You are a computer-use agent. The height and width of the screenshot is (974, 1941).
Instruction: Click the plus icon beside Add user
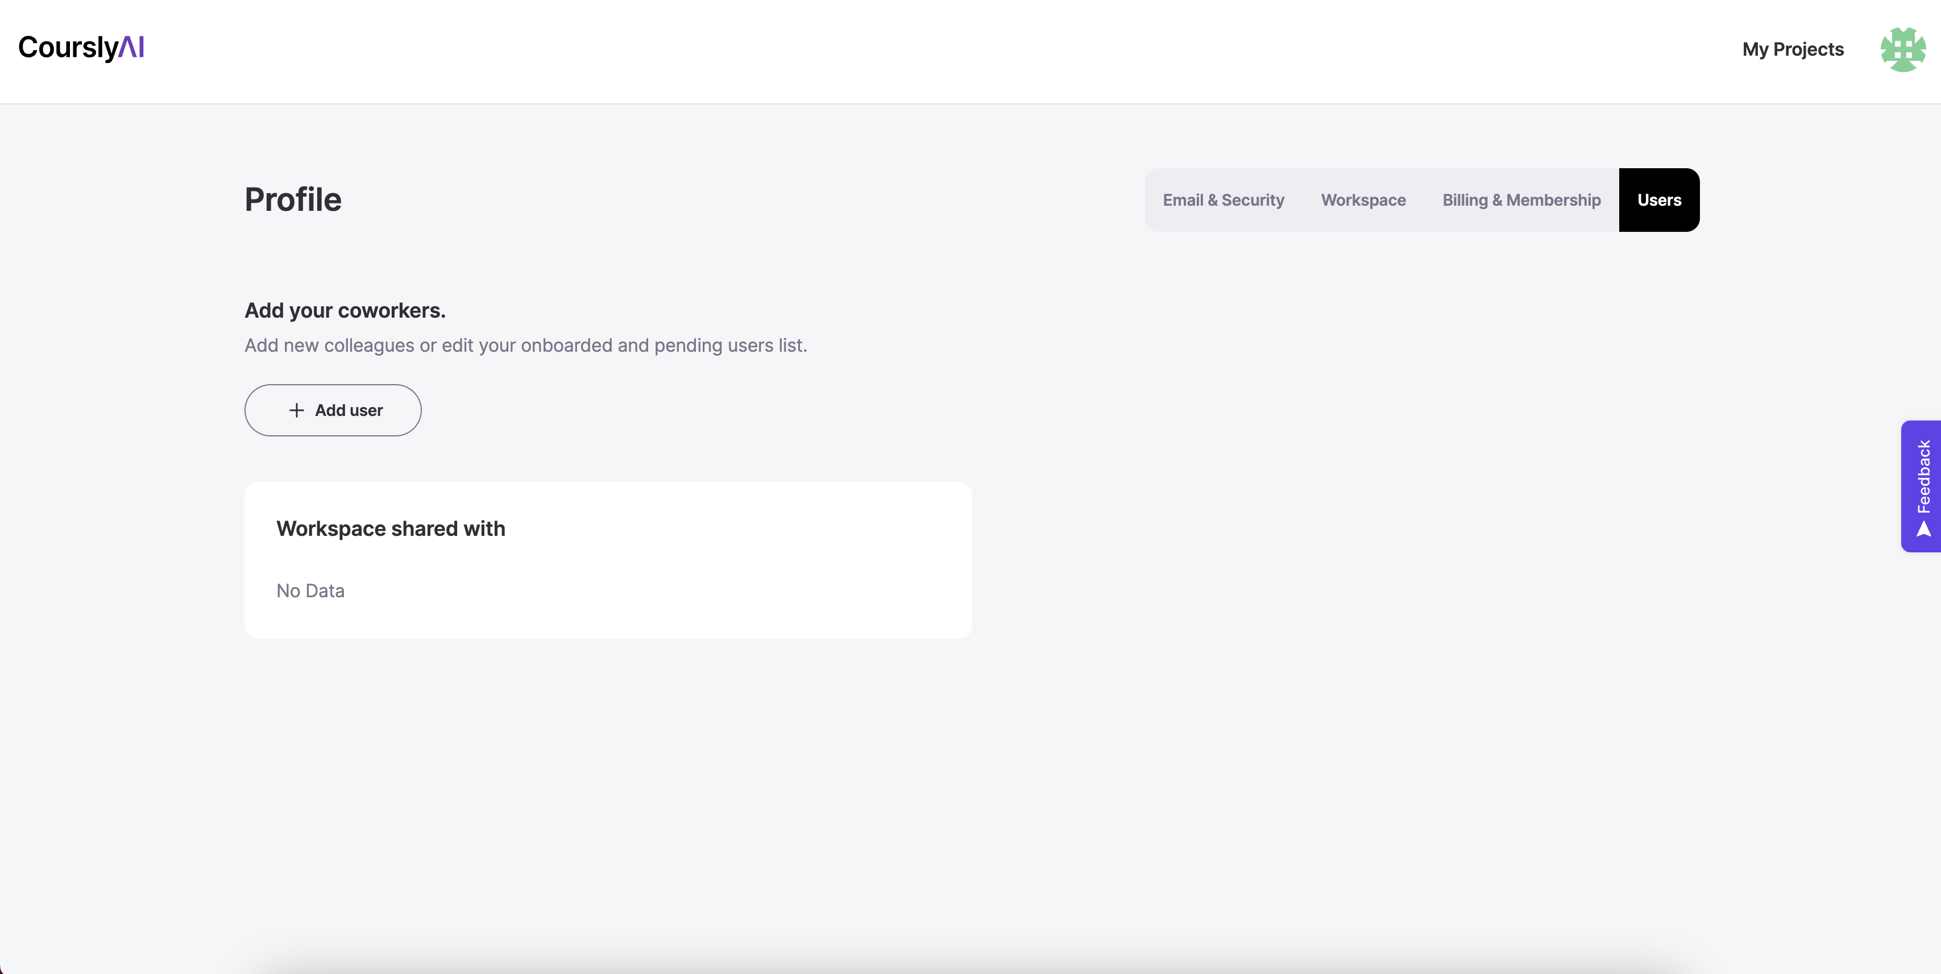(x=297, y=410)
